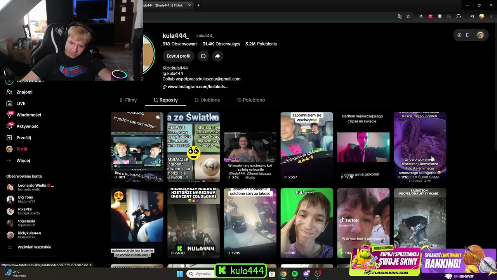
Task: Click the TikTok coins icon in the header pill
Action: pyautogui.click(x=459, y=35)
